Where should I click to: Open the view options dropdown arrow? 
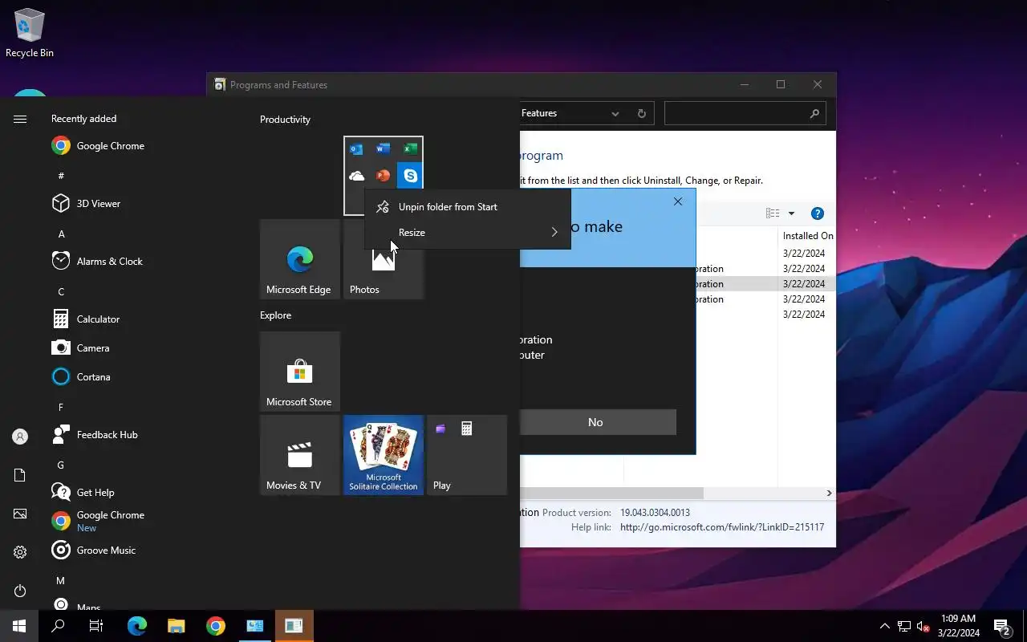pyautogui.click(x=791, y=213)
